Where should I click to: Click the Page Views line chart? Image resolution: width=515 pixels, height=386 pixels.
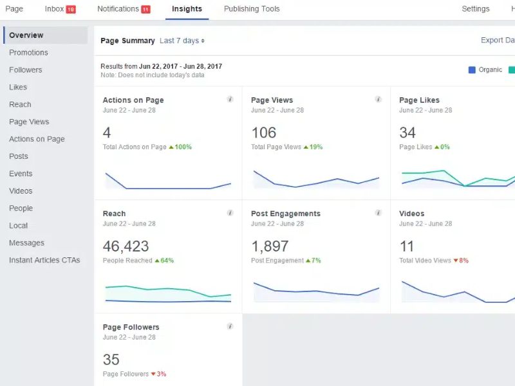316,179
